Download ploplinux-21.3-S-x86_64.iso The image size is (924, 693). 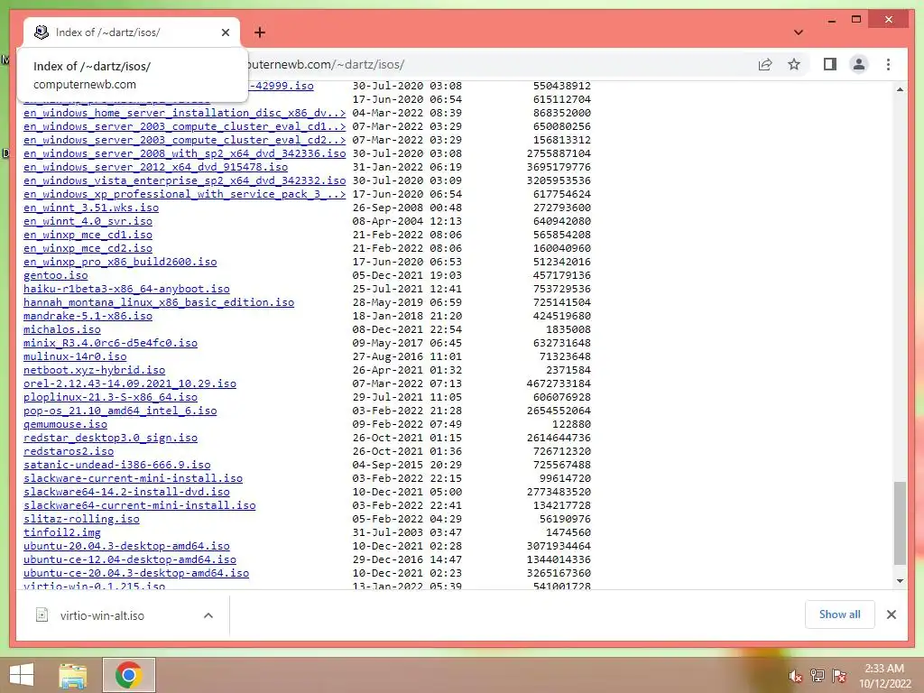pyautogui.click(x=110, y=397)
